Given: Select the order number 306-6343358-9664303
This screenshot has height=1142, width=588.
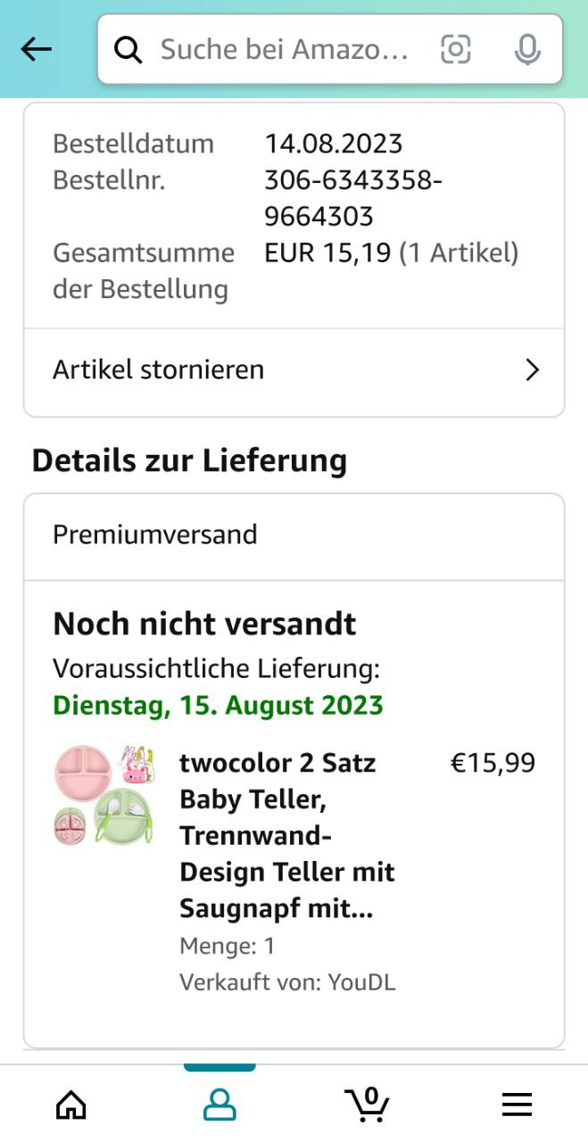Looking at the screenshot, I should (x=353, y=198).
